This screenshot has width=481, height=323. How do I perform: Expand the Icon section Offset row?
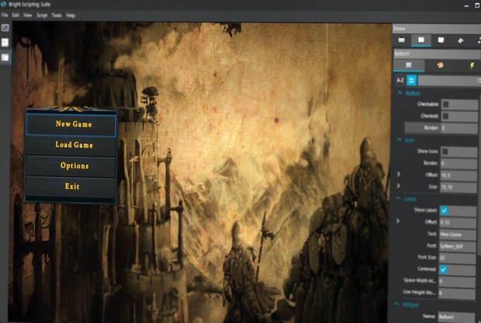click(399, 174)
